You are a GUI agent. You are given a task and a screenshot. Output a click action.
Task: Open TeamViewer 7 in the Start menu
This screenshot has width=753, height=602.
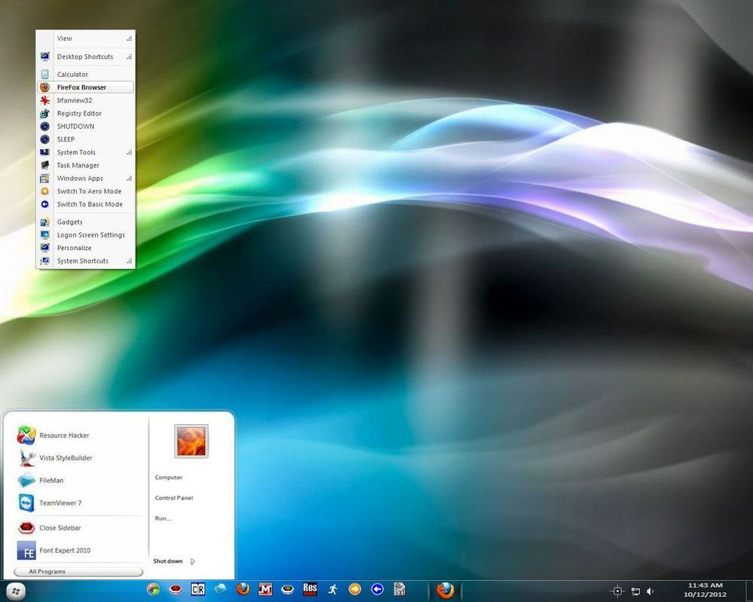click(x=59, y=503)
